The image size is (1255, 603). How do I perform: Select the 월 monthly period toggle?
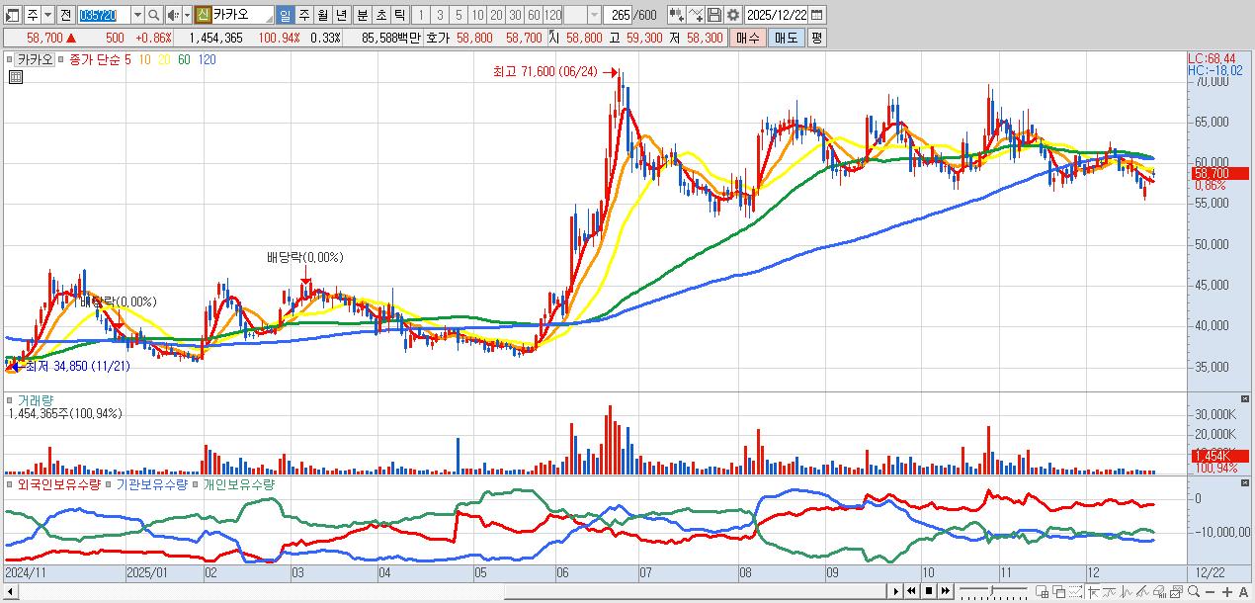coord(322,15)
